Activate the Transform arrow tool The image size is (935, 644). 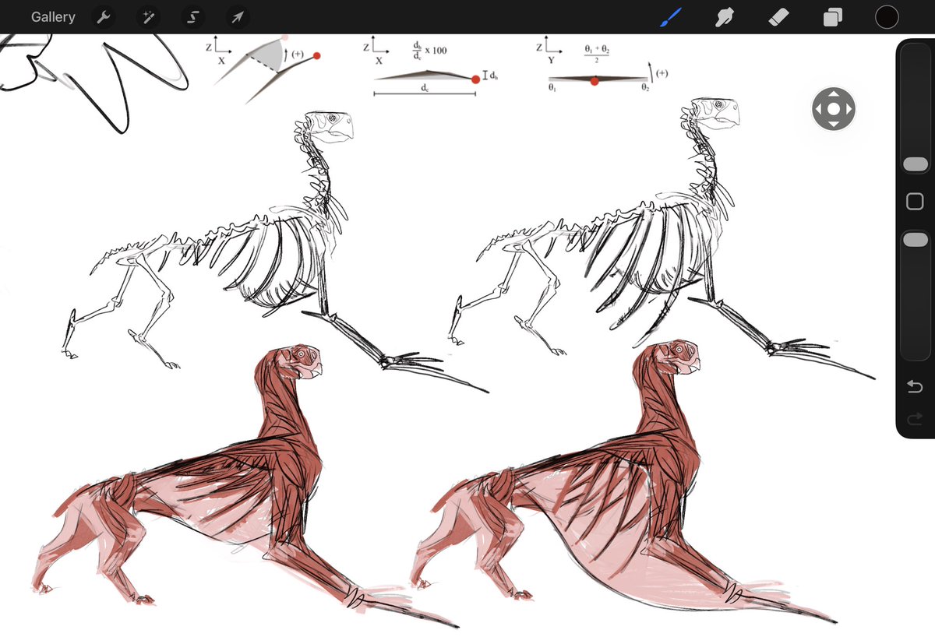[237, 16]
